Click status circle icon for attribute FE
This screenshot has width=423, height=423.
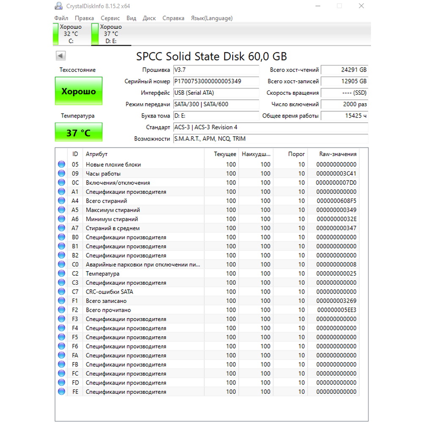point(61,391)
